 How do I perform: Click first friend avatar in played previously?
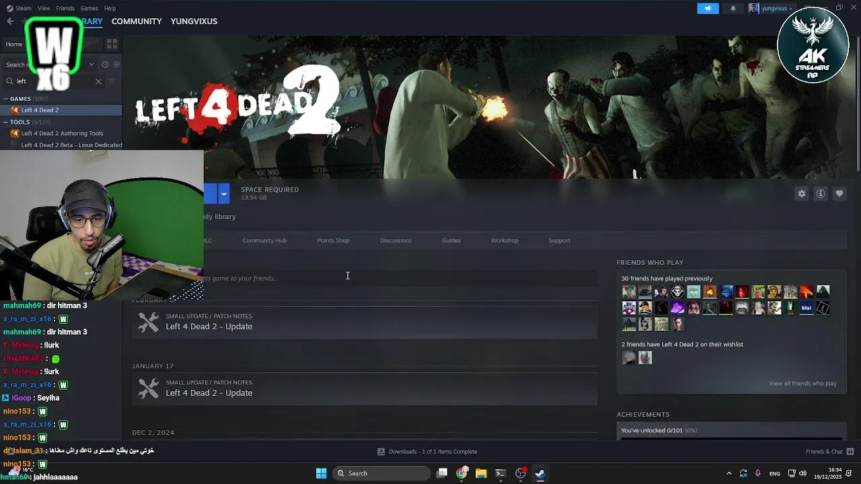point(629,292)
